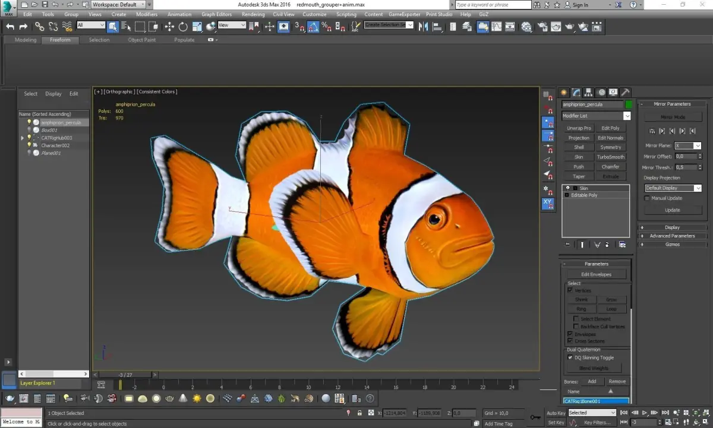Image resolution: width=713 pixels, height=428 pixels.
Task: Choose the Select and Scale tool
Action: [197, 27]
